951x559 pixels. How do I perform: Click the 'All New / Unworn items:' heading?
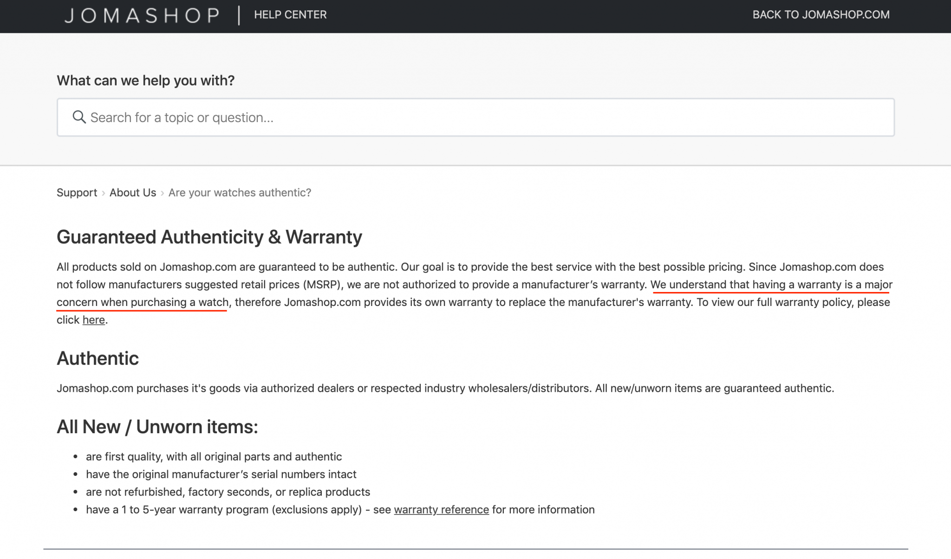[158, 426]
